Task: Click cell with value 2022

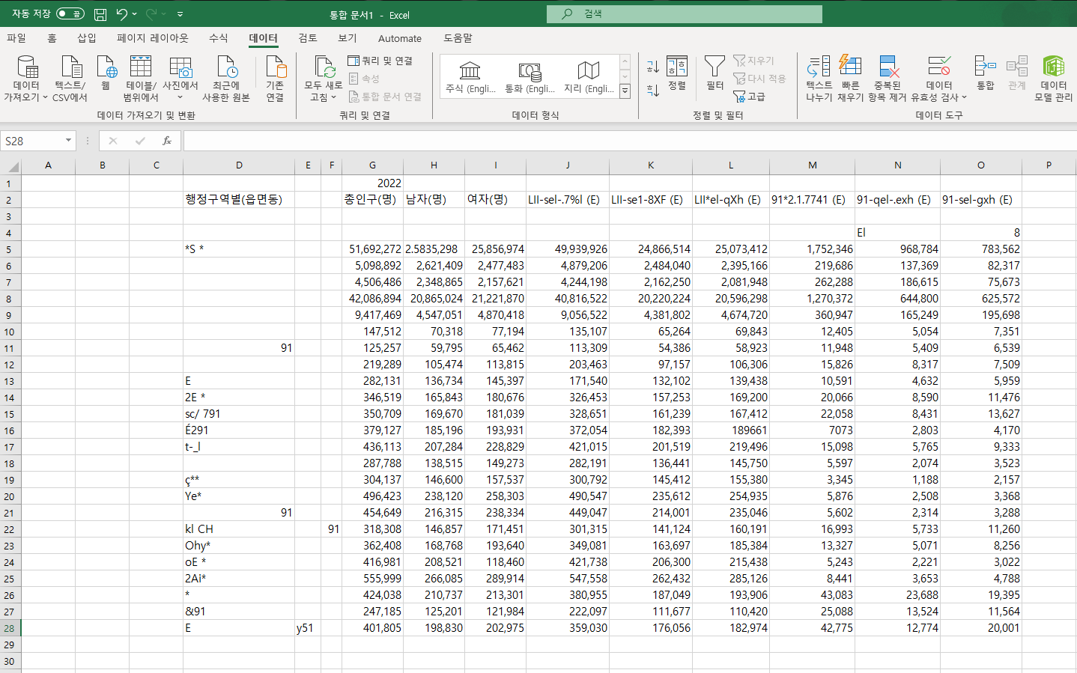Action: (x=372, y=183)
